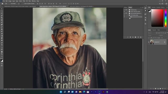The width and height of the screenshot is (168, 94).
Task: Select the Clone Stamp tool
Action: [2, 29]
